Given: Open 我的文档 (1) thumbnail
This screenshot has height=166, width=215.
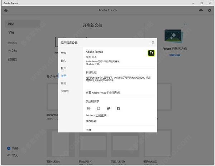Looking at the screenshot, I should click(x=61, y=143).
